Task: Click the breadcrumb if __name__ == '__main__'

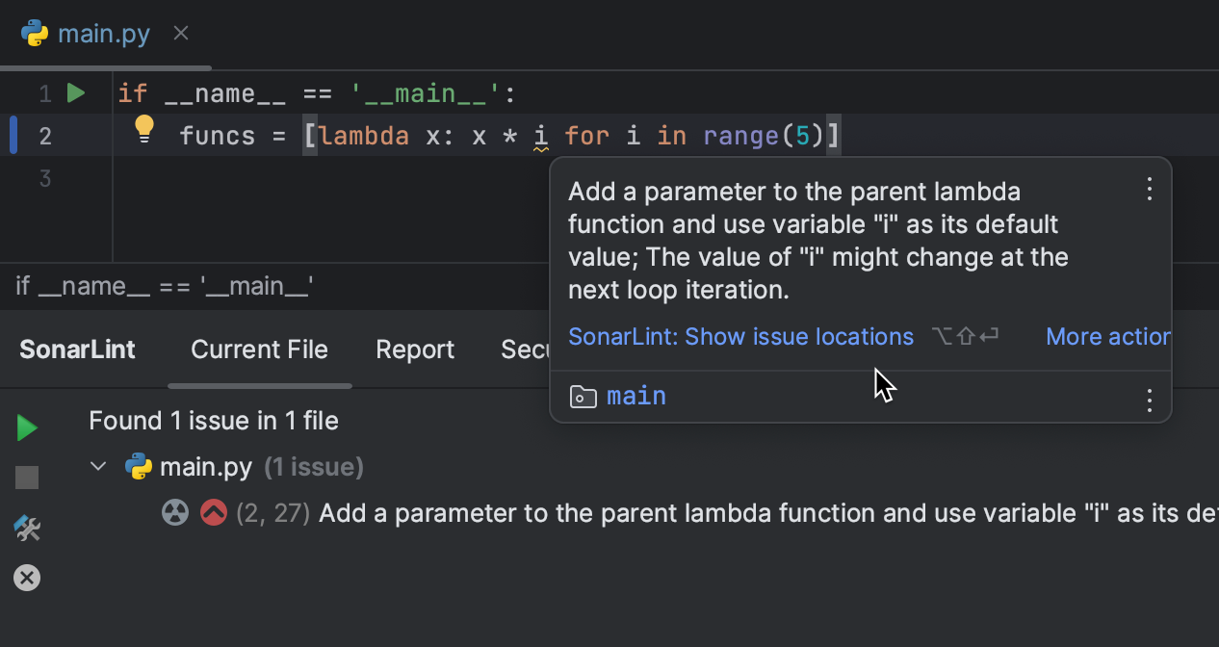Action: pos(165,286)
